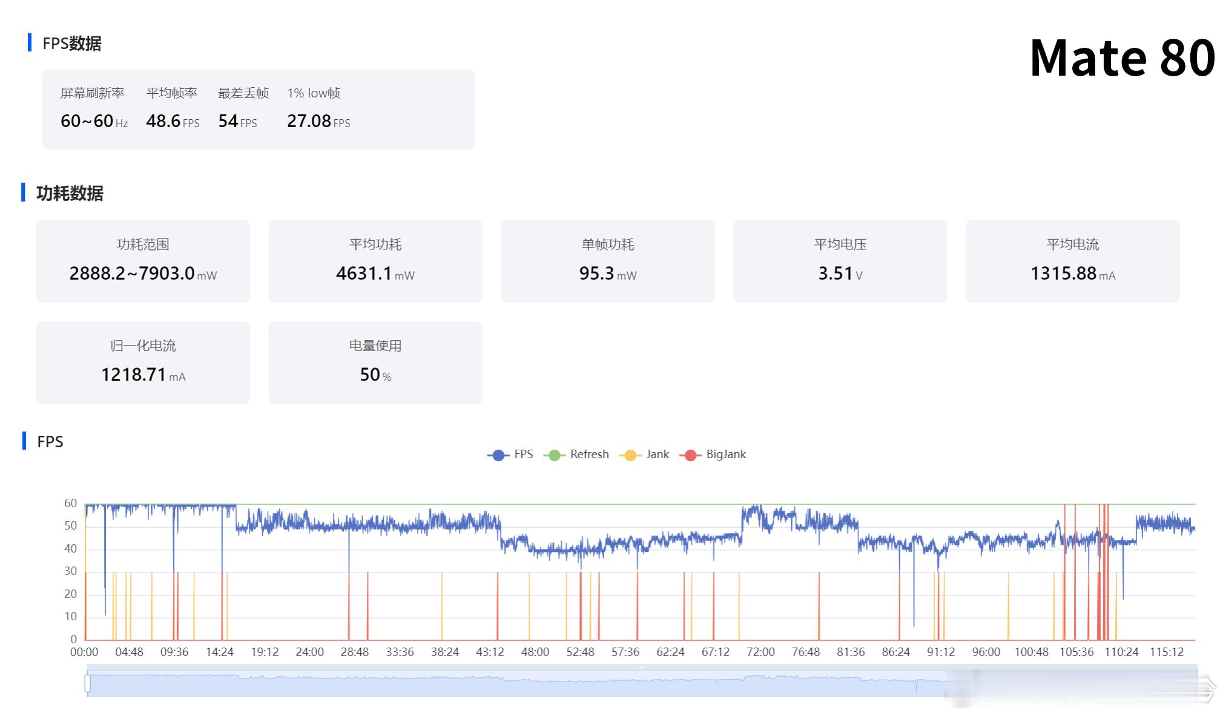Toggle the Jank series legend

657,455
